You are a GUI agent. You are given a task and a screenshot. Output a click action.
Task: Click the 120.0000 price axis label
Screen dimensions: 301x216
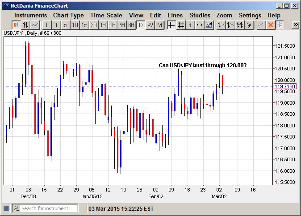284,80
